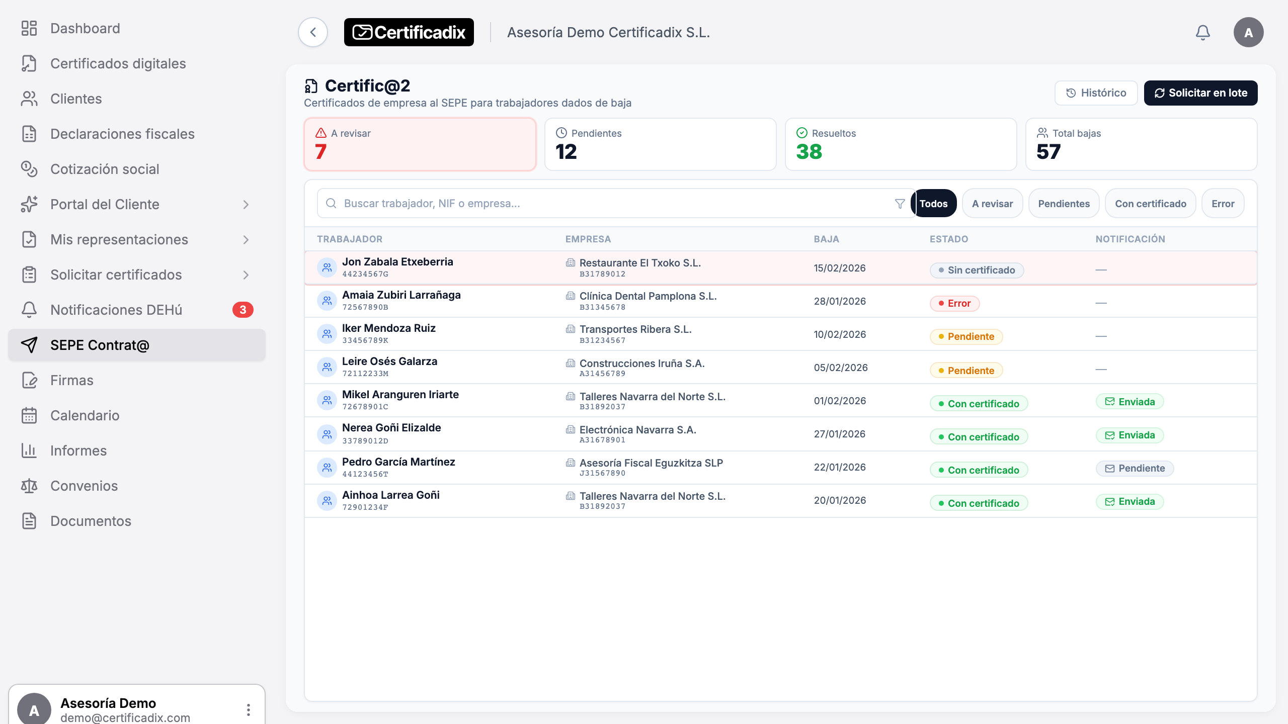1288x724 pixels.
Task: Click the Firmas sidebar icon
Action: tap(29, 380)
